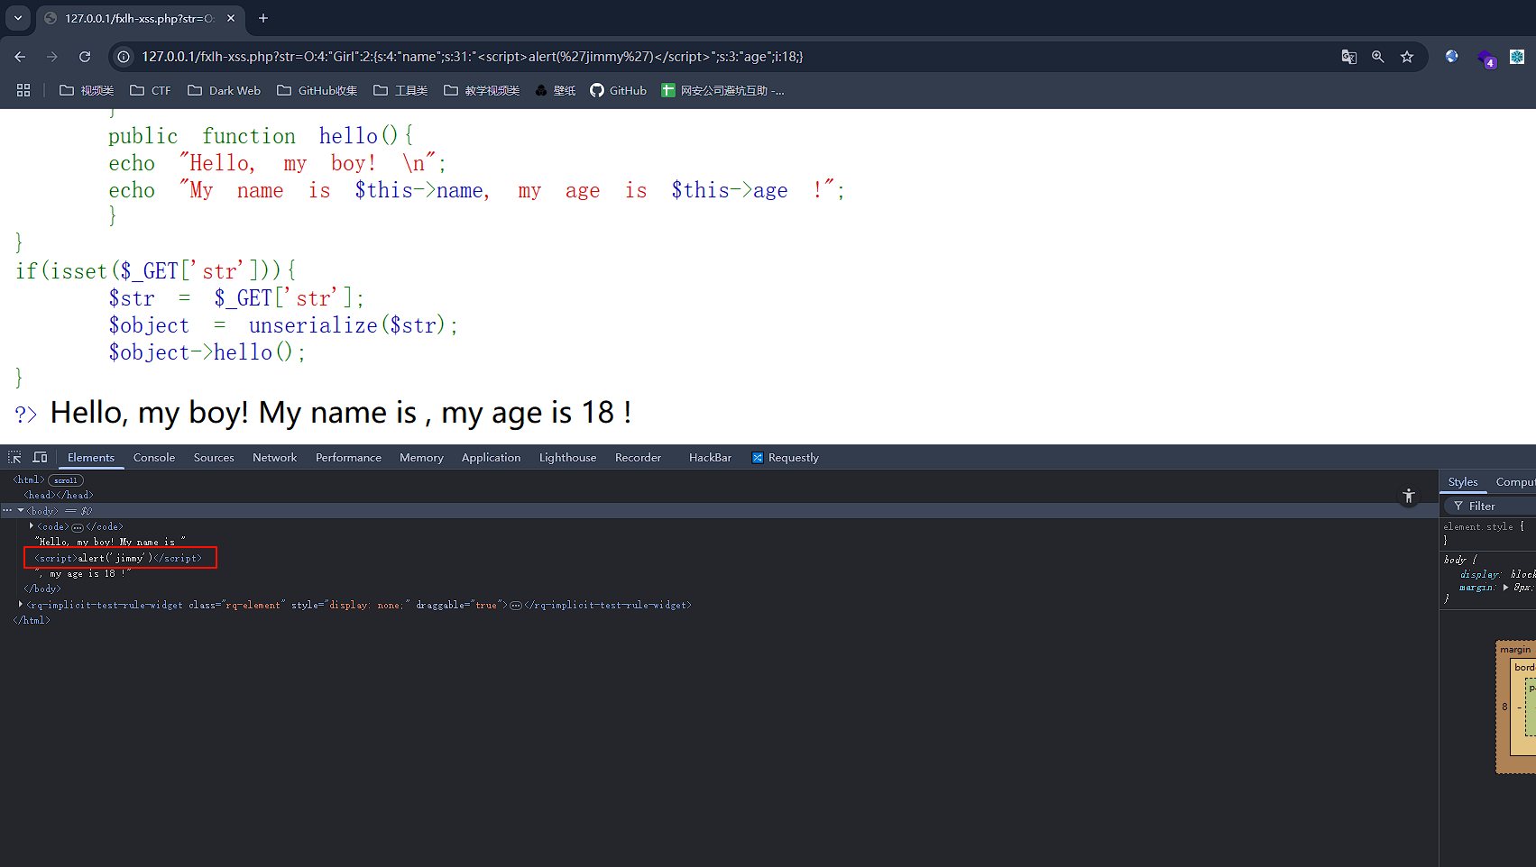1536x867 pixels.
Task: Go forward to the next page
Action: tap(52, 57)
